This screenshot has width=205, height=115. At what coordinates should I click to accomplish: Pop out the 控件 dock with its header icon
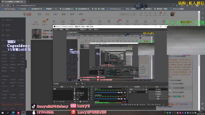point(167,87)
